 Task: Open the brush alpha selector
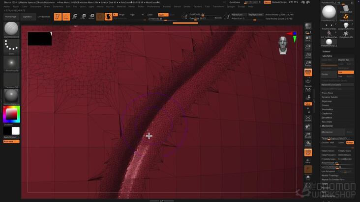[11, 63]
